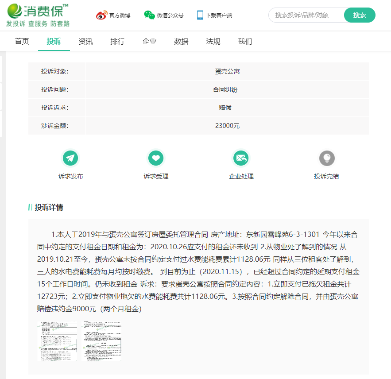Click the phone icon for 下载客户端
391x379 pixels.
[x=200, y=15]
